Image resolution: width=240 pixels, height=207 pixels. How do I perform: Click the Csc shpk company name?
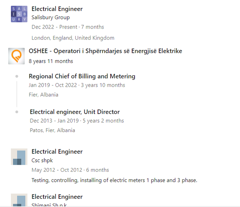(42, 160)
